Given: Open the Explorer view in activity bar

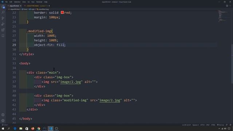Looking at the screenshot, I should (3, 7).
